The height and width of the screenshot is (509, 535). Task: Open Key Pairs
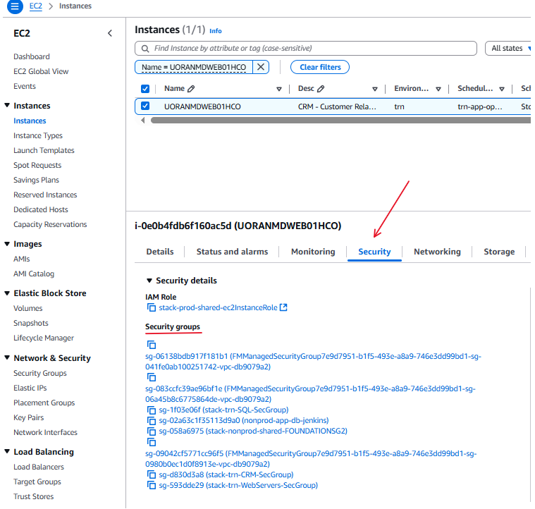tap(28, 417)
